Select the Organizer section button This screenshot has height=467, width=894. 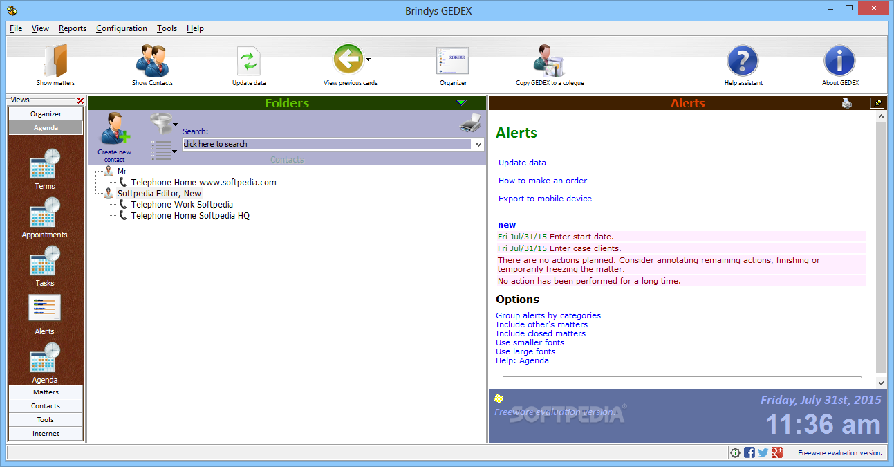46,114
